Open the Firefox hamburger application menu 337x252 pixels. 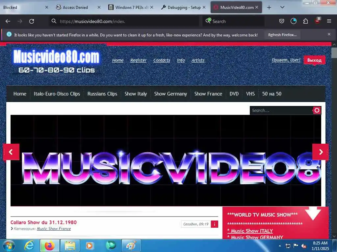point(329,21)
